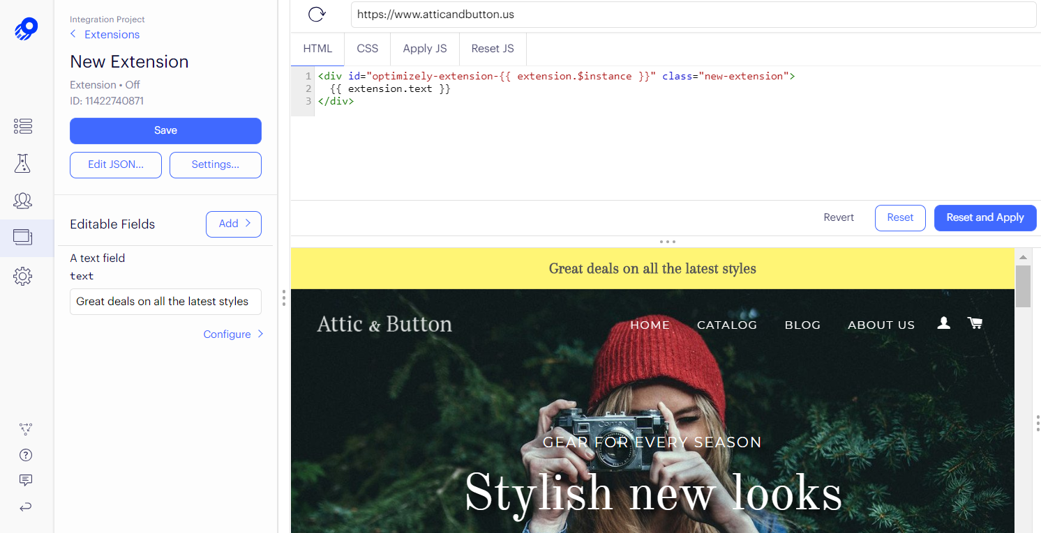Click the horizontal splitter dots above preview

pyautogui.click(x=667, y=242)
